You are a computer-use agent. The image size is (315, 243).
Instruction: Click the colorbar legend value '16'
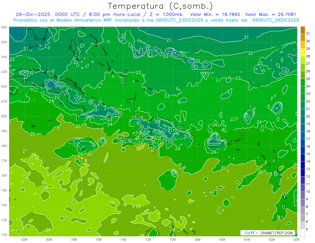308,147
